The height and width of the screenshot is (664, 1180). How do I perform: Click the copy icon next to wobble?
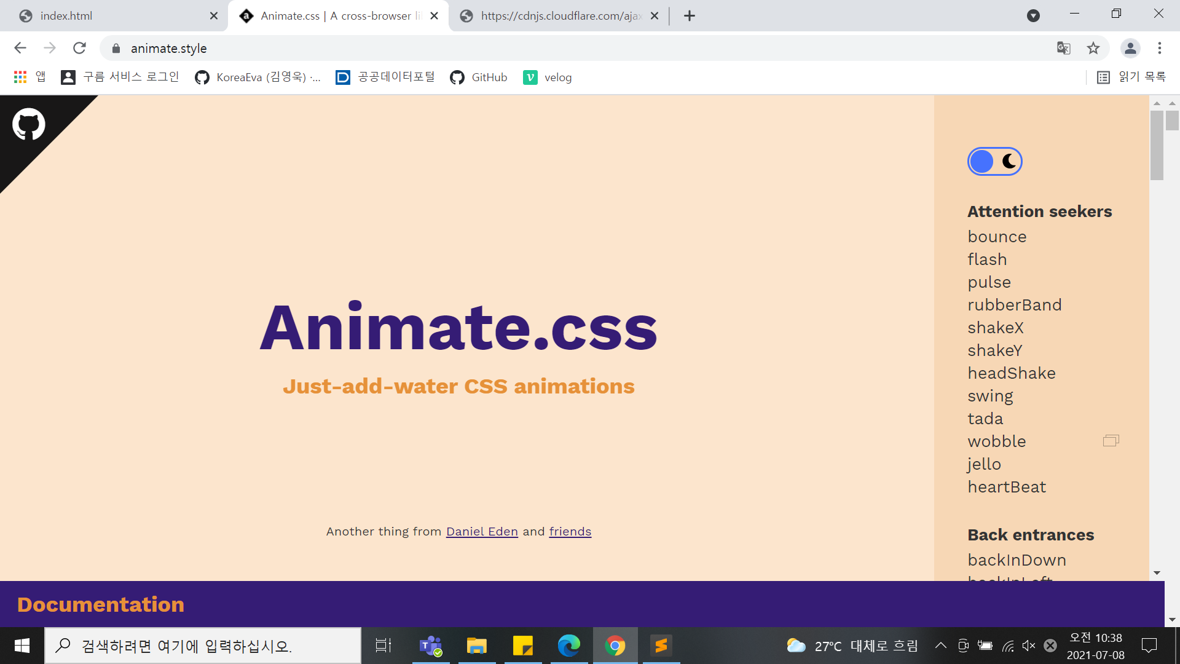pos(1111,441)
